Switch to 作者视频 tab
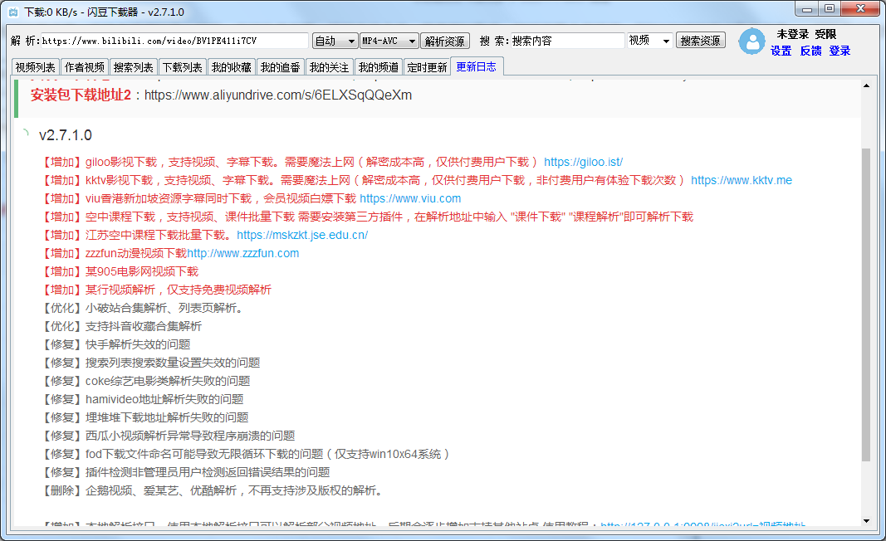 coord(84,67)
